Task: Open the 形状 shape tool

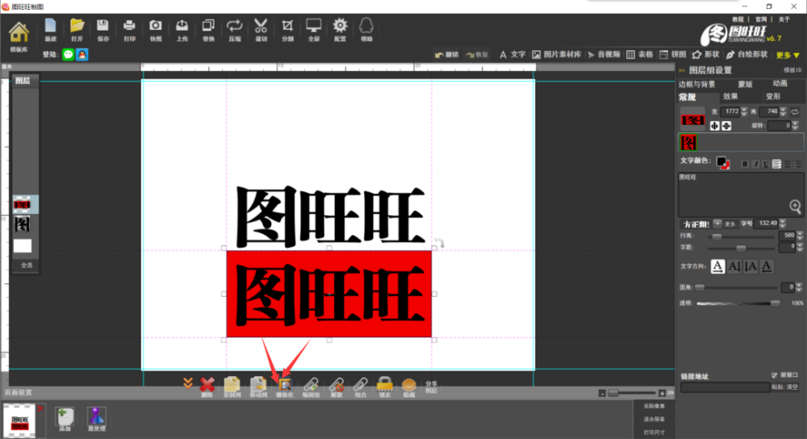Action: click(x=705, y=55)
